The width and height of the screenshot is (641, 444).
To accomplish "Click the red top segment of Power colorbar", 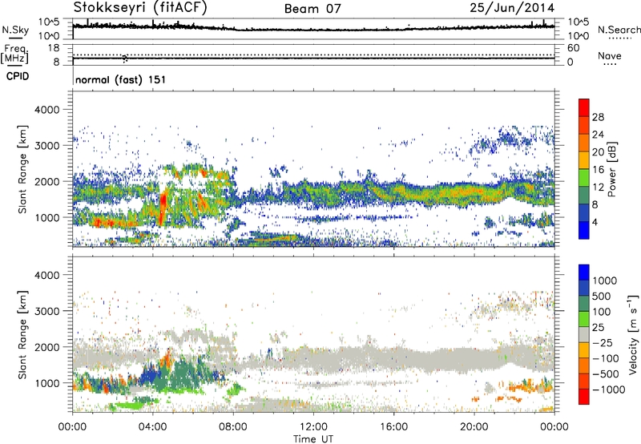I will [584, 107].
